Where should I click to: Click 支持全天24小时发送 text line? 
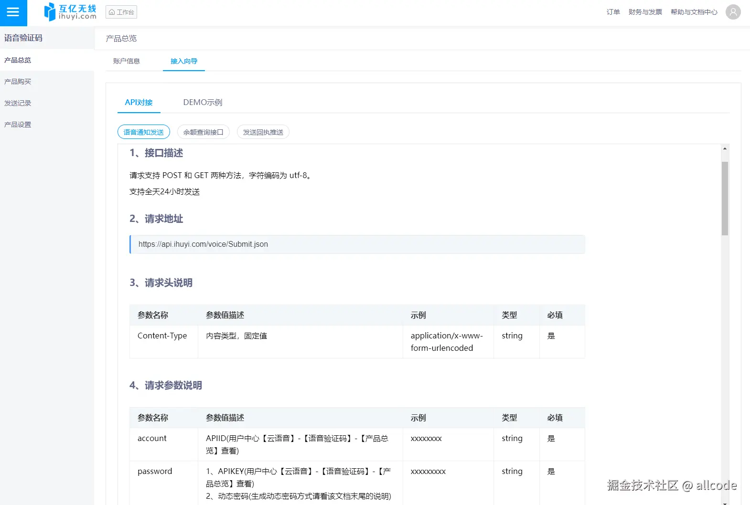[x=164, y=191]
